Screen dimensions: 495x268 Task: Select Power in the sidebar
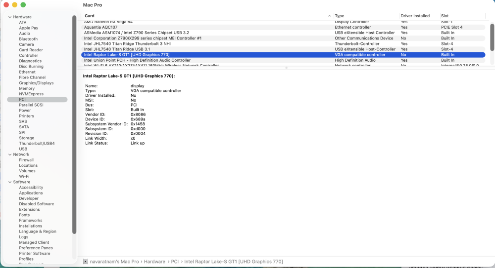pos(25,111)
